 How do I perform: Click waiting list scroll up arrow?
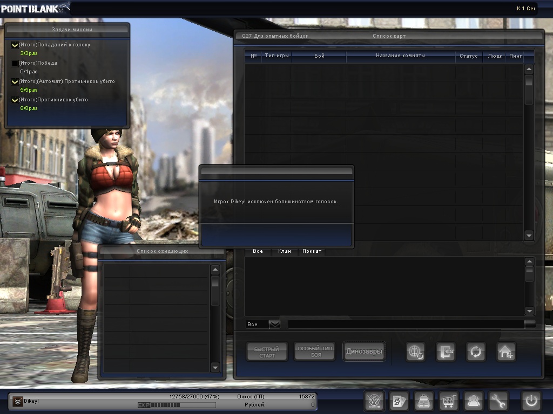[x=215, y=270]
